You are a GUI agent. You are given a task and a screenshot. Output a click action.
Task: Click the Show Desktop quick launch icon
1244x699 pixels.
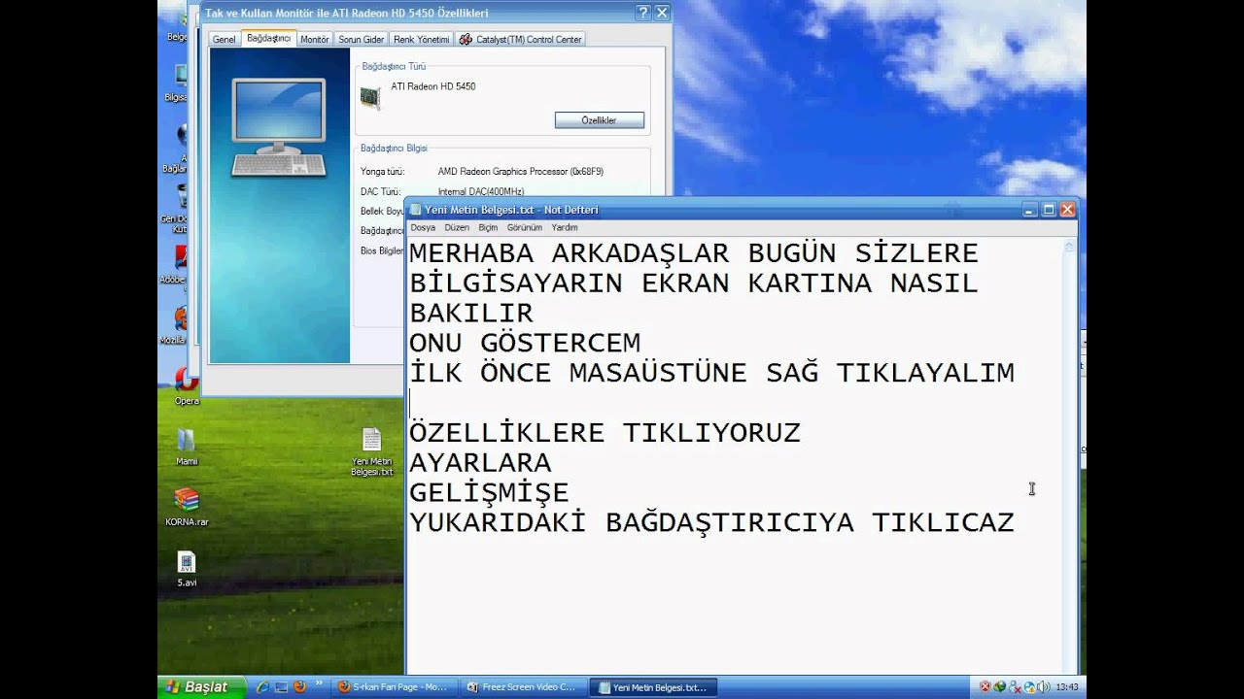[x=281, y=686]
